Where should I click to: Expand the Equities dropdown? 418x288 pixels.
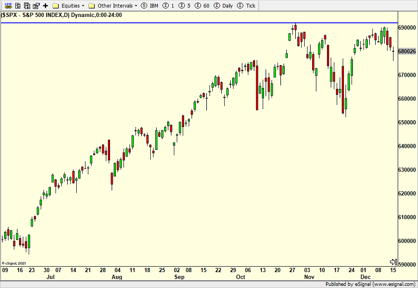(70, 6)
